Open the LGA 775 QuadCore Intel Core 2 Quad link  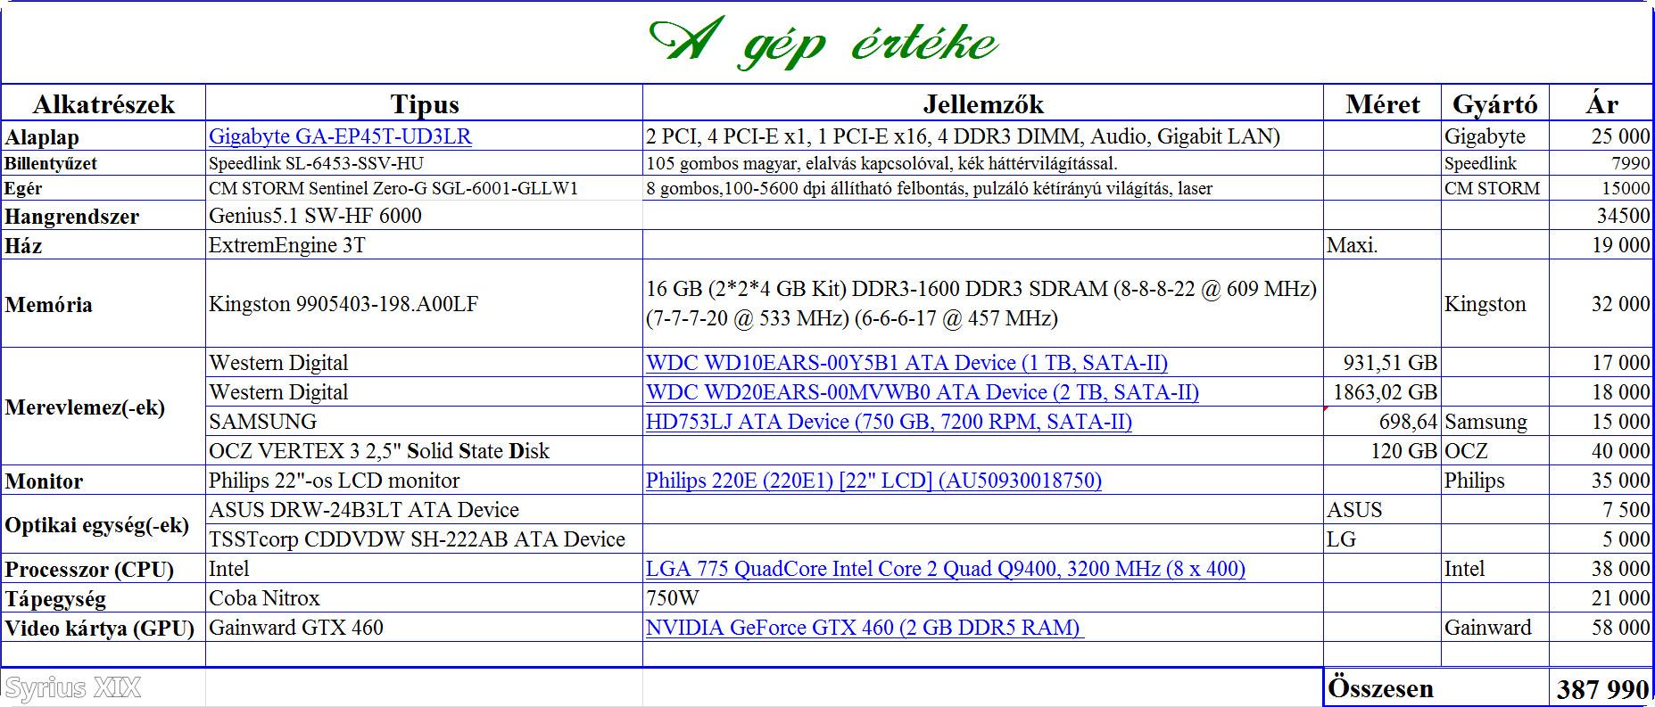[x=946, y=569]
